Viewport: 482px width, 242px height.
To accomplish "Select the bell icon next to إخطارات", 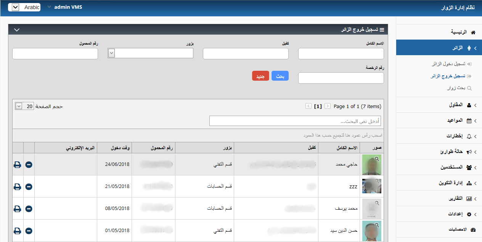I will 473,136.
